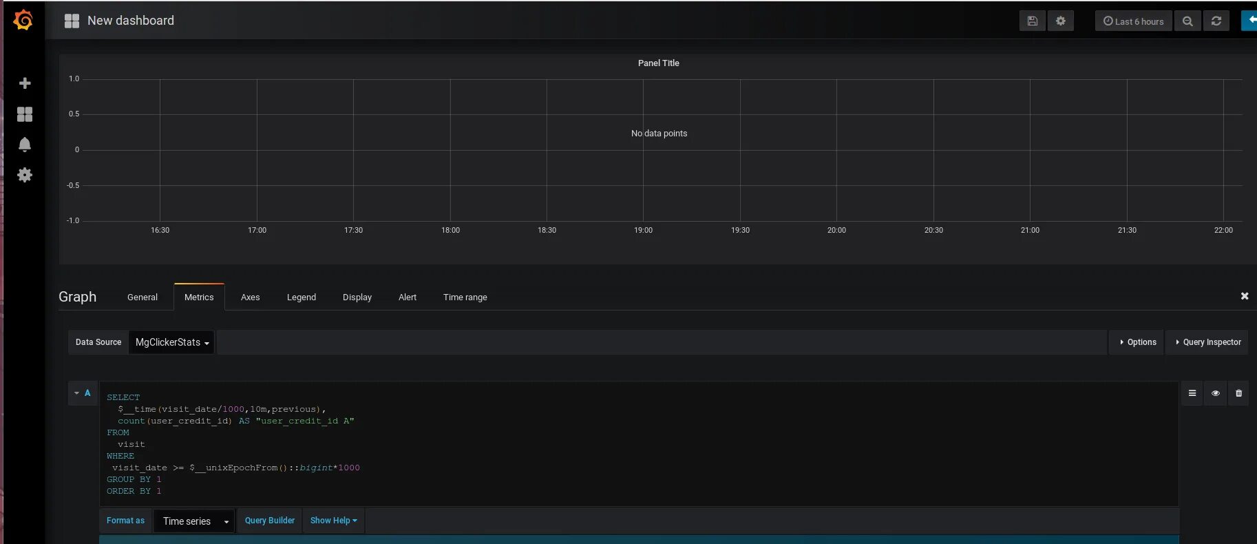This screenshot has width=1257, height=544.
Task: Click the Graph panel type heading
Action: (78, 297)
